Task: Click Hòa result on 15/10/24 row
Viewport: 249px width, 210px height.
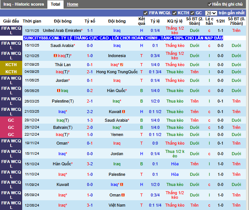Action: pyautogui.click(x=175, y=164)
